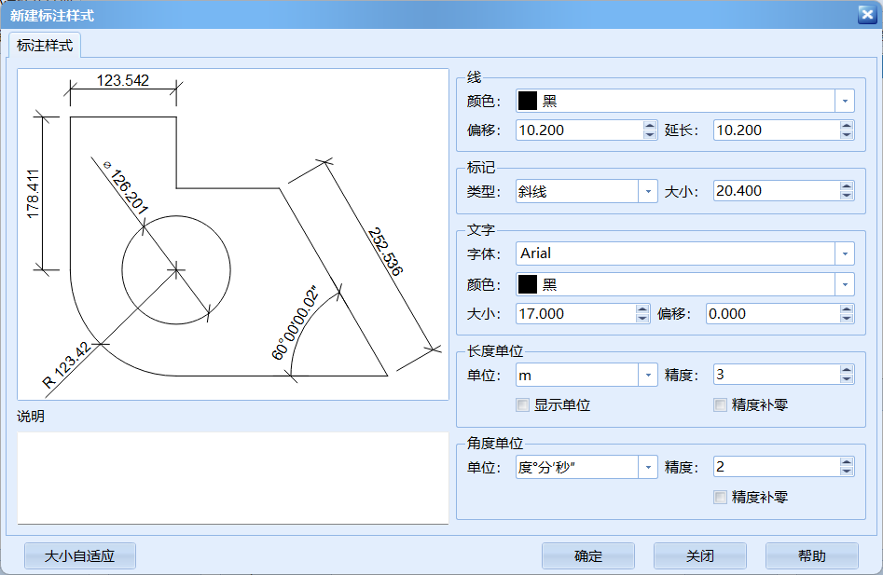Image resolution: width=883 pixels, height=575 pixels.
Task: Open the 线 (line) 颜色 color dropdown
Action: point(845,100)
